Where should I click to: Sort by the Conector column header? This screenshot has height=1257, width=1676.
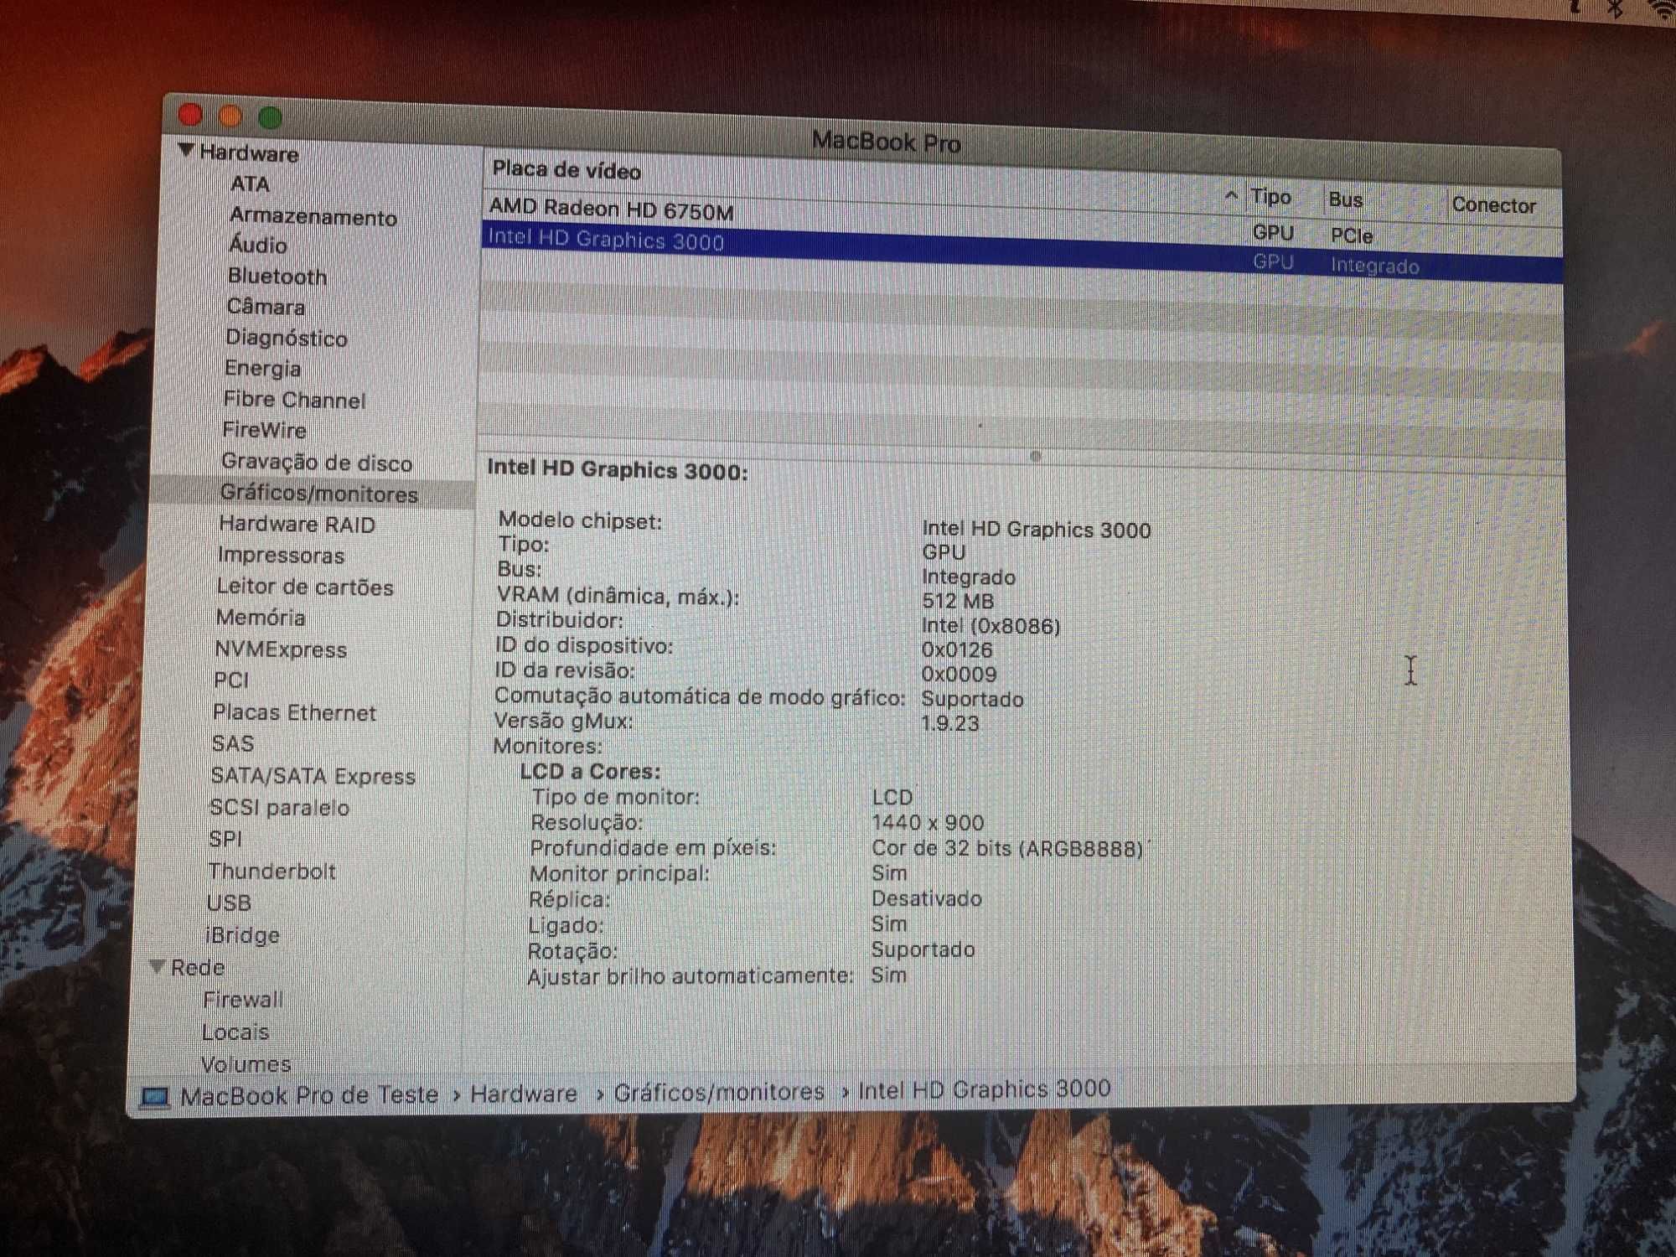1493,204
